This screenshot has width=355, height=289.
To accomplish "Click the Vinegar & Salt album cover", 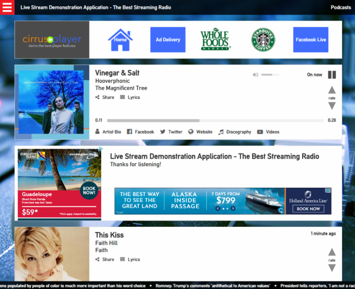I will tap(52, 102).
